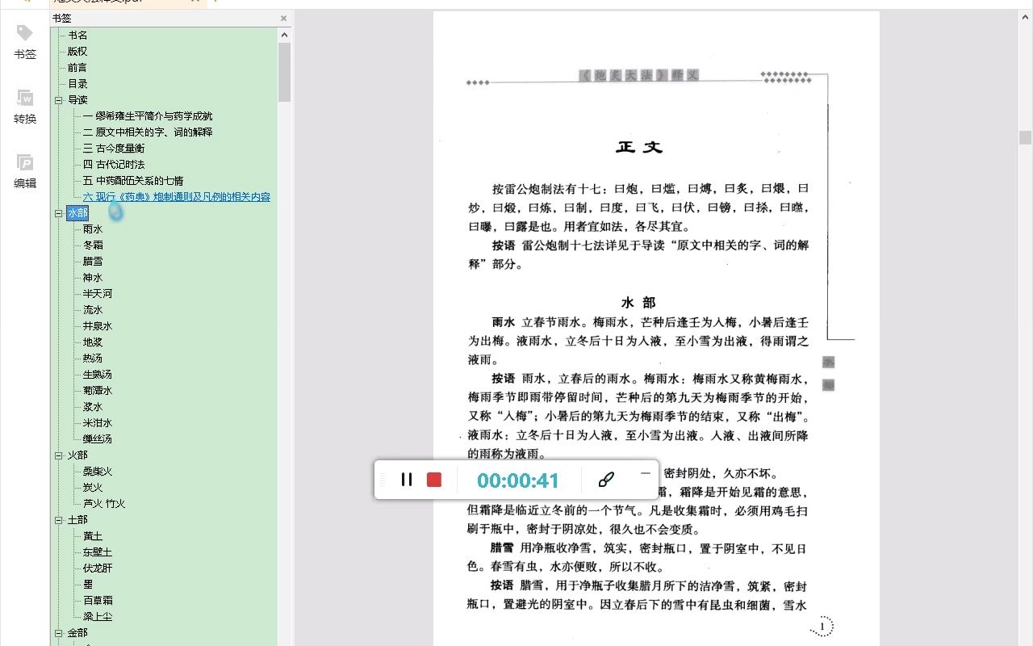Screen dimensions: 1033x646
Task: Collapse the 导读 bookmark branch
Action: 58,100
